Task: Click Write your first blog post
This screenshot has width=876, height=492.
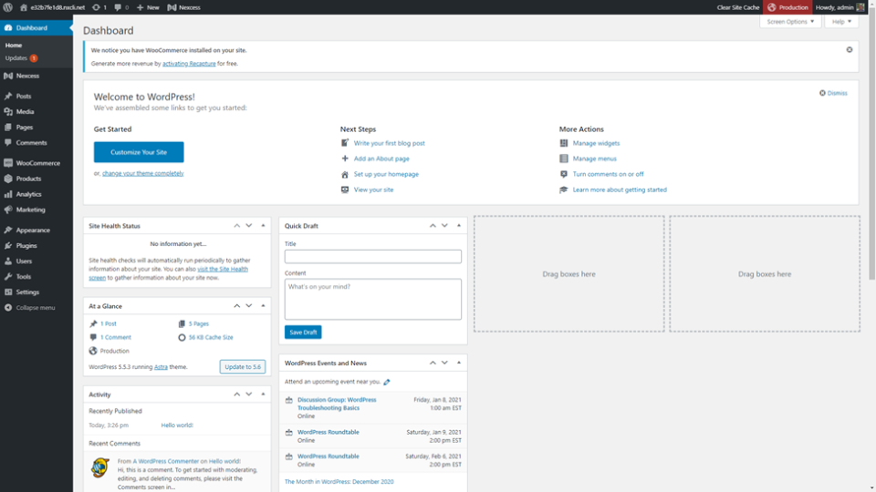Action: (389, 143)
